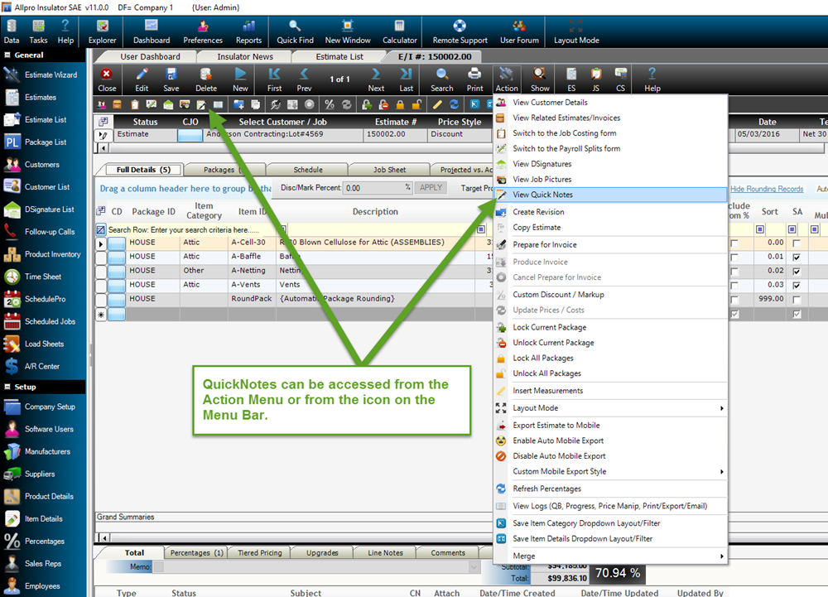
Task: Click the Disc/Mark Percent field
Action: click(378, 188)
